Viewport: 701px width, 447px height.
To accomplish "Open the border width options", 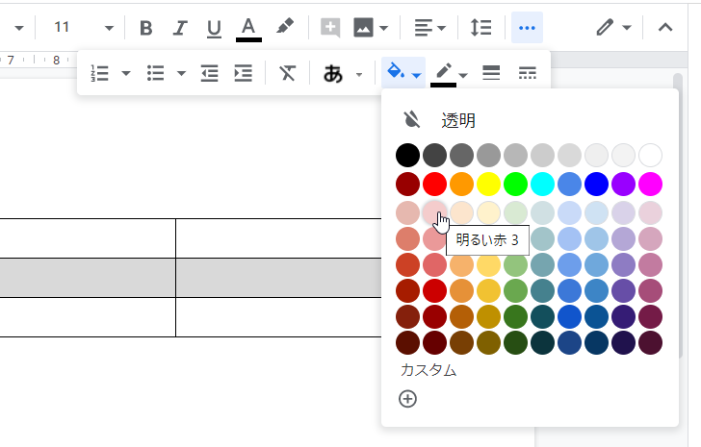I will (491, 73).
